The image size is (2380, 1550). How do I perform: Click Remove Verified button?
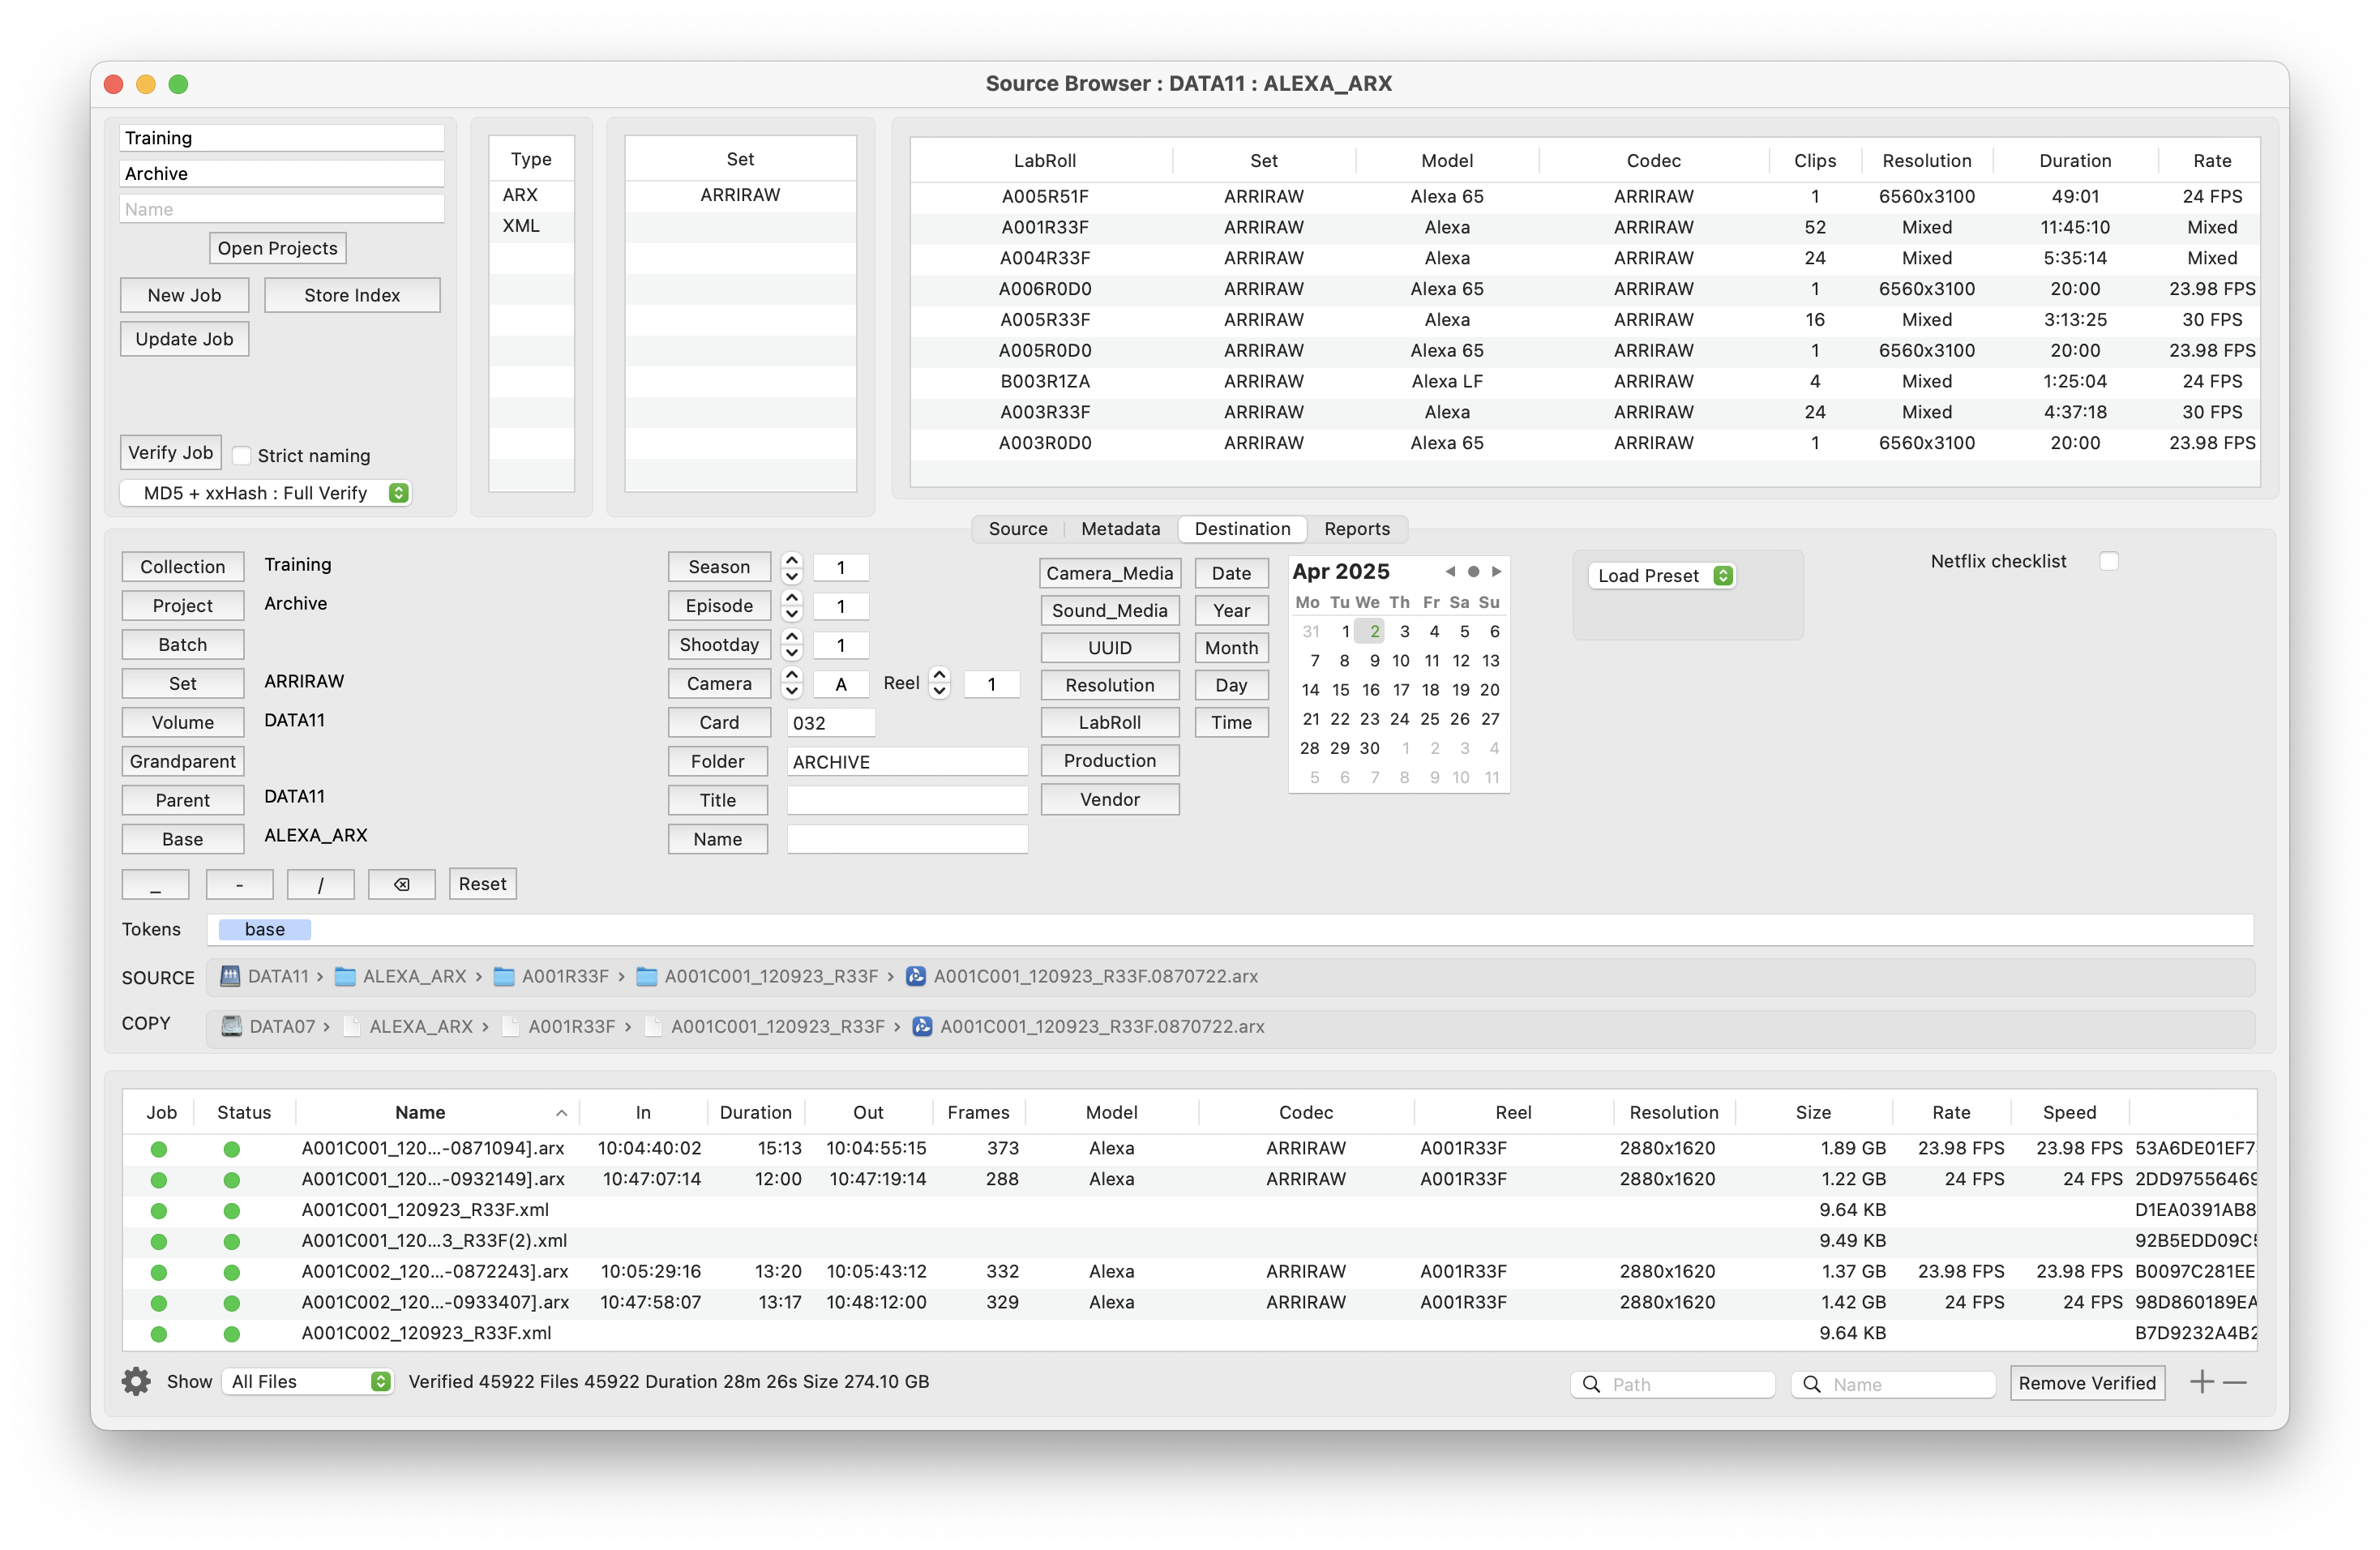pyautogui.click(x=2087, y=1383)
